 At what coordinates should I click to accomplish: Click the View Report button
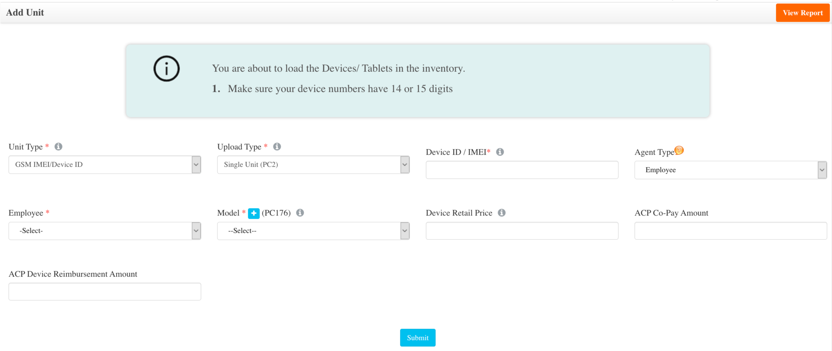click(x=803, y=13)
